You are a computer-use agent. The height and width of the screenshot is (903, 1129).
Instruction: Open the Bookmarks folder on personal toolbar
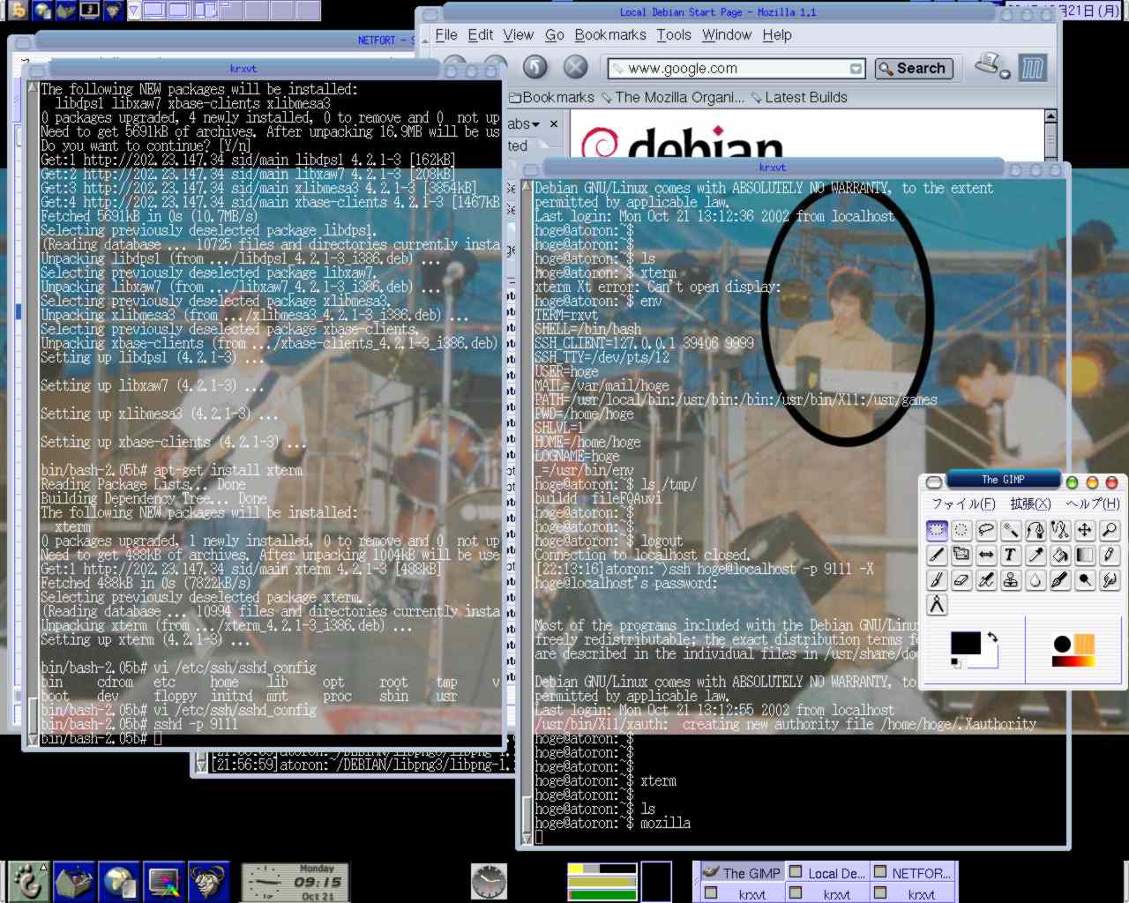coord(552,97)
